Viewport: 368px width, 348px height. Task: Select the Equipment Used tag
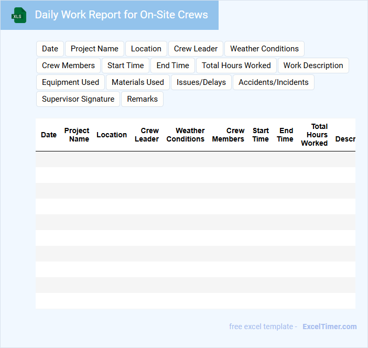(70, 82)
